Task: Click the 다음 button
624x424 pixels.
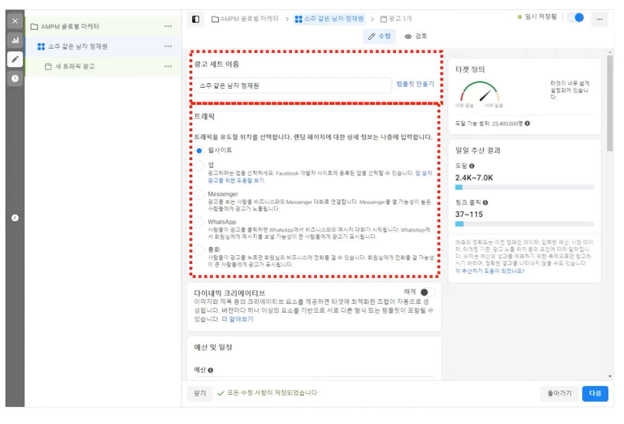Action: tap(595, 393)
